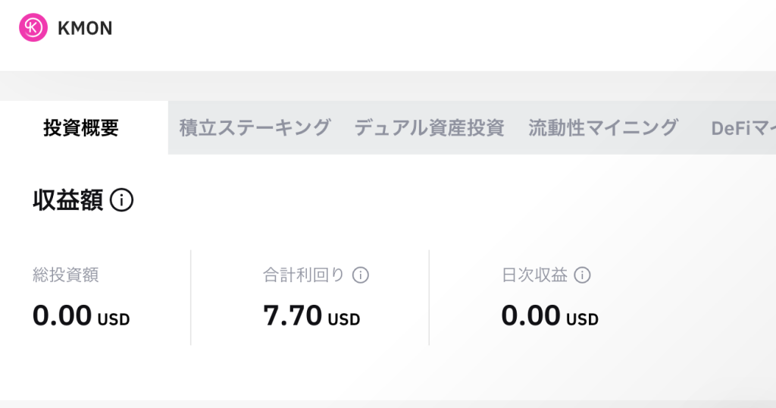776x408 pixels.
Task: Open the 投資概要 tab
Action: [x=81, y=128]
